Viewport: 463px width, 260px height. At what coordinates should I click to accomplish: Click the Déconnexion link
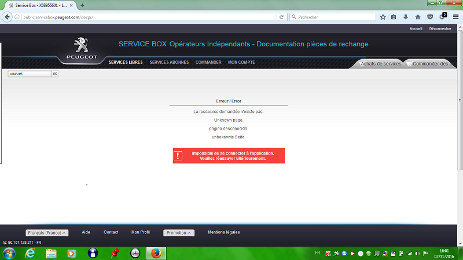tap(440, 28)
